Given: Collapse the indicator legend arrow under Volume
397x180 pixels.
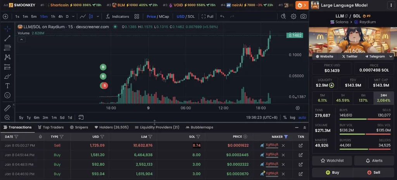Looking at the screenshot, I should coord(22,39).
